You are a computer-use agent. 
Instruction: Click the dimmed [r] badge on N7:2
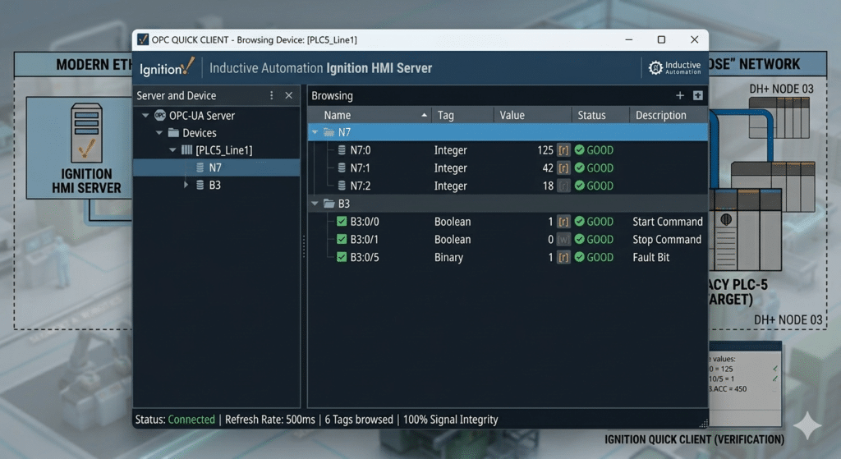coord(563,186)
